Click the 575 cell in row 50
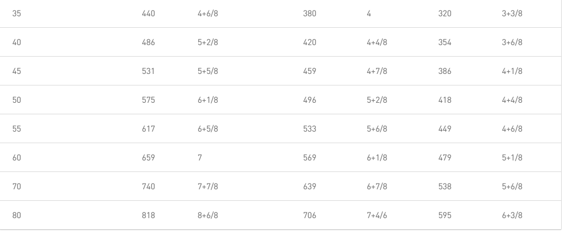 [x=148, y=100]
